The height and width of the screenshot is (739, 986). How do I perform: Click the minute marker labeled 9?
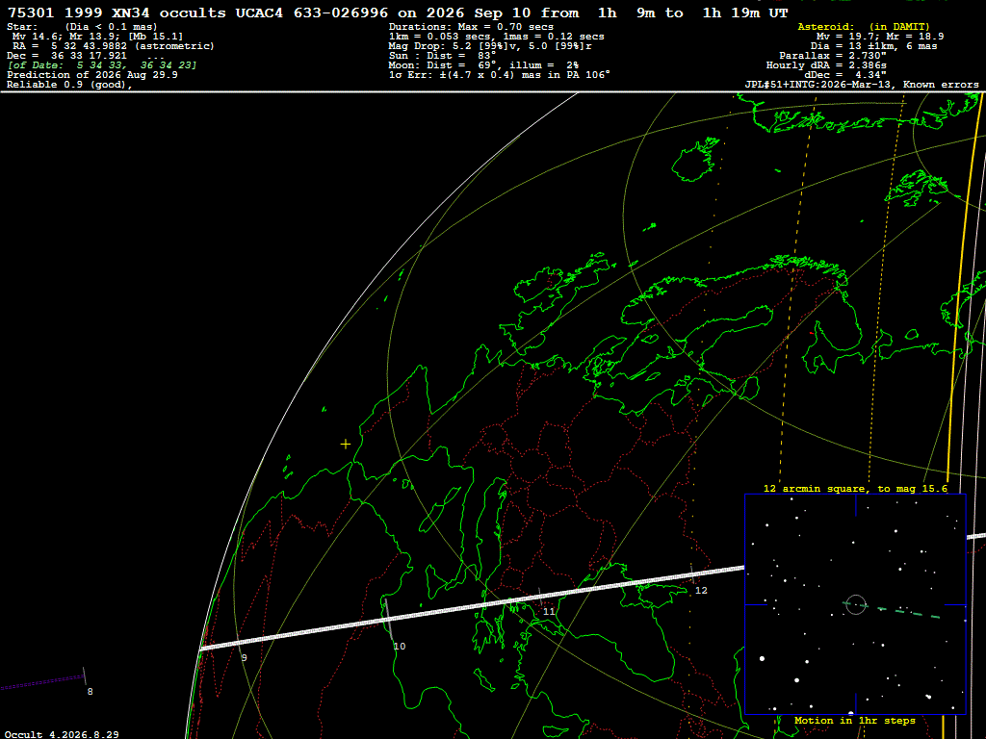[244, 658]
